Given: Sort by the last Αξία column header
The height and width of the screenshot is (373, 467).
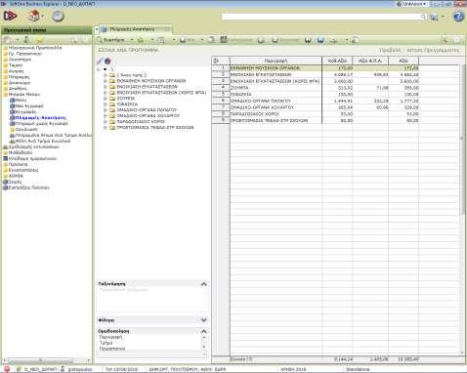Looking at the screenshot, I should (x=403, y=61).
